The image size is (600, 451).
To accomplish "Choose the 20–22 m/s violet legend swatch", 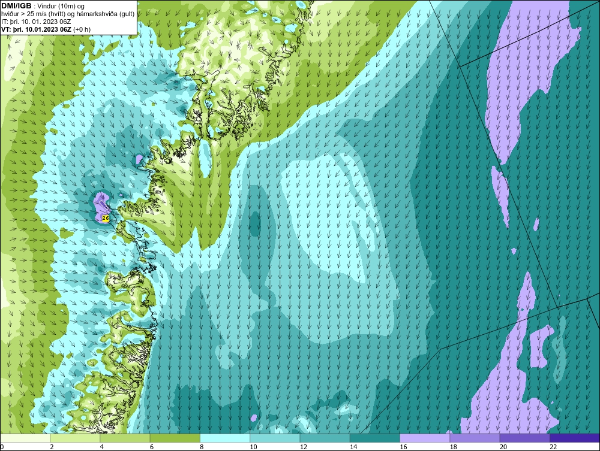I will coord(525,438).
